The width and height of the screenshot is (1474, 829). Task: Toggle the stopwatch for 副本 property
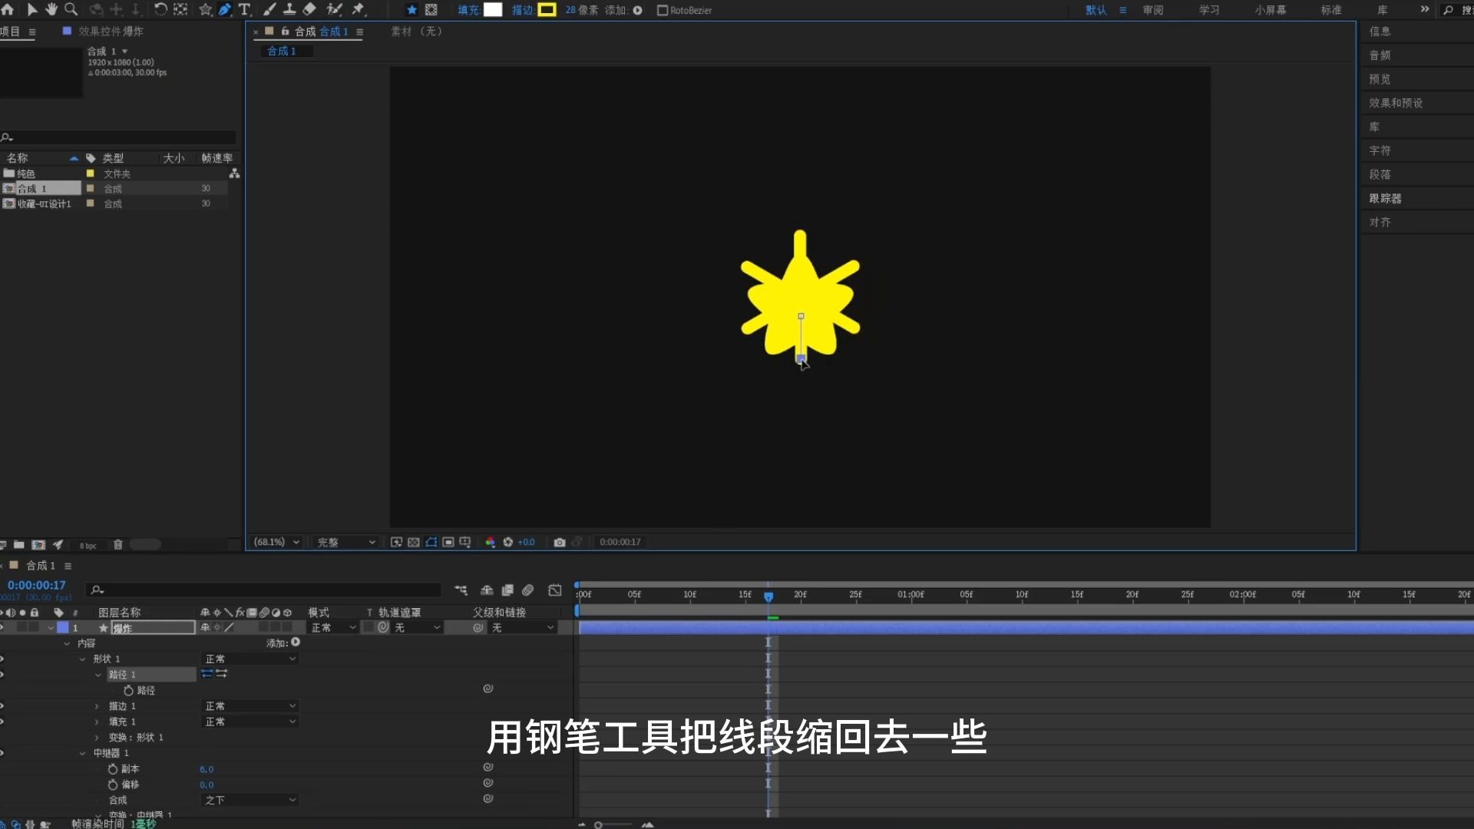coord(112,768)
